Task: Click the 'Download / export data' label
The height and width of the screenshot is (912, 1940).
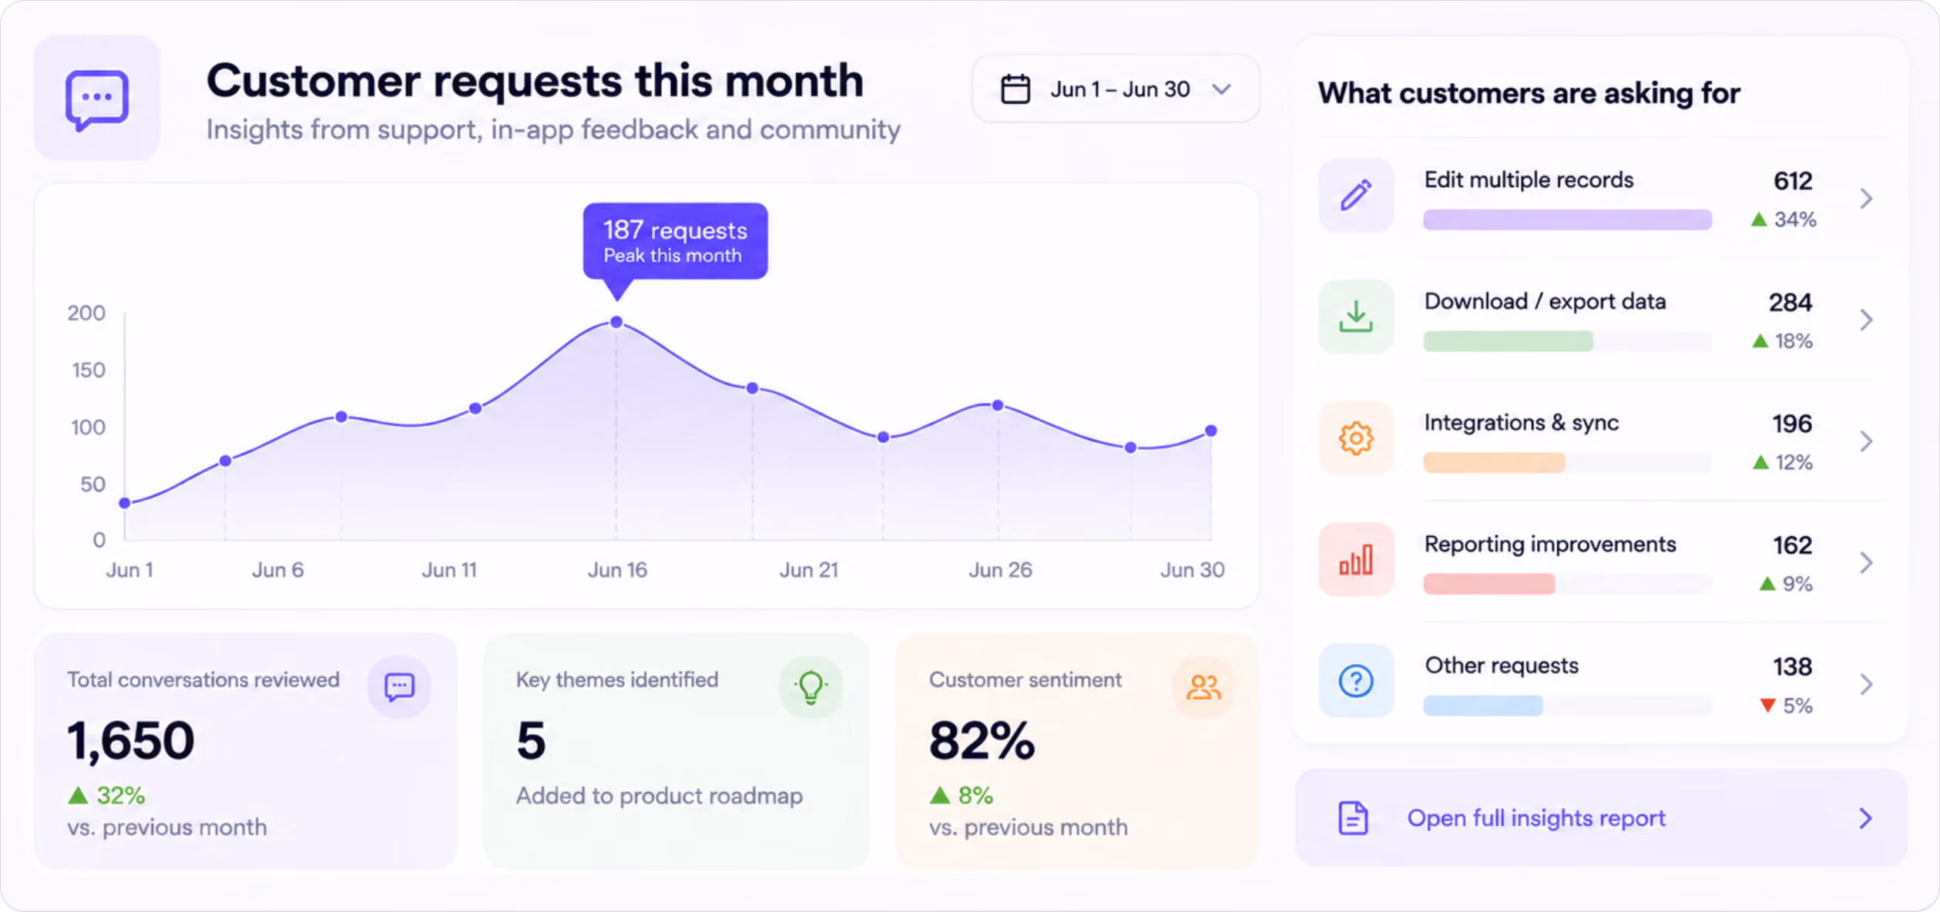Action: click(1545, 301)
